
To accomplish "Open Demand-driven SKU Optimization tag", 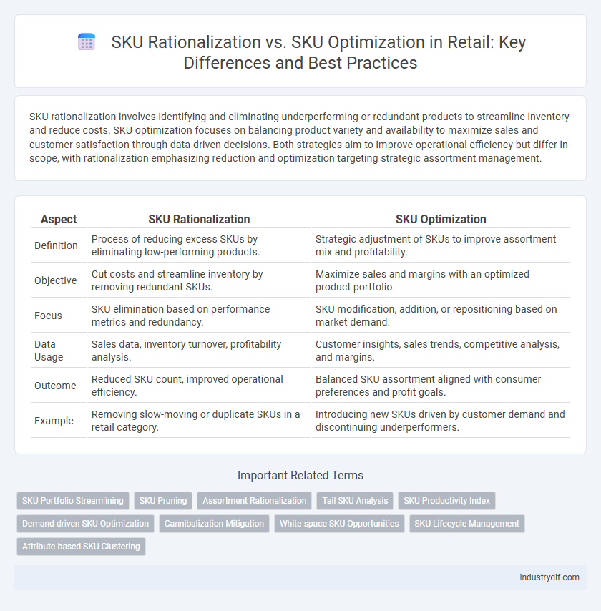I will click(x=85, y=524).
